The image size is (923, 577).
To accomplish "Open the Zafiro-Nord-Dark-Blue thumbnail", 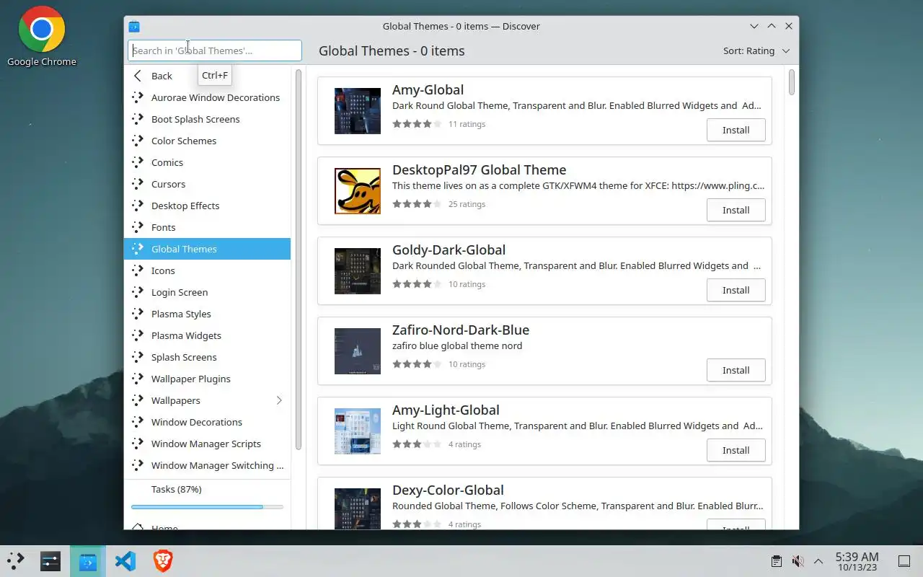I will [358, 351].
